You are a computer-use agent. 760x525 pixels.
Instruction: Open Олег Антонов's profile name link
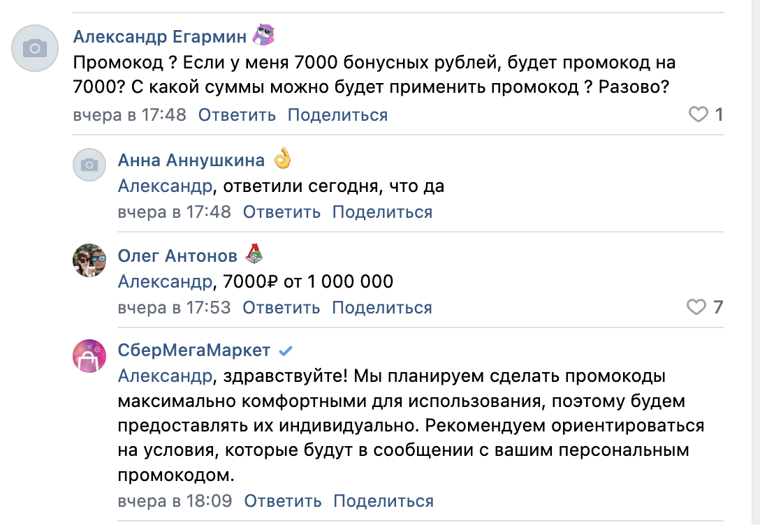point(177,256)
